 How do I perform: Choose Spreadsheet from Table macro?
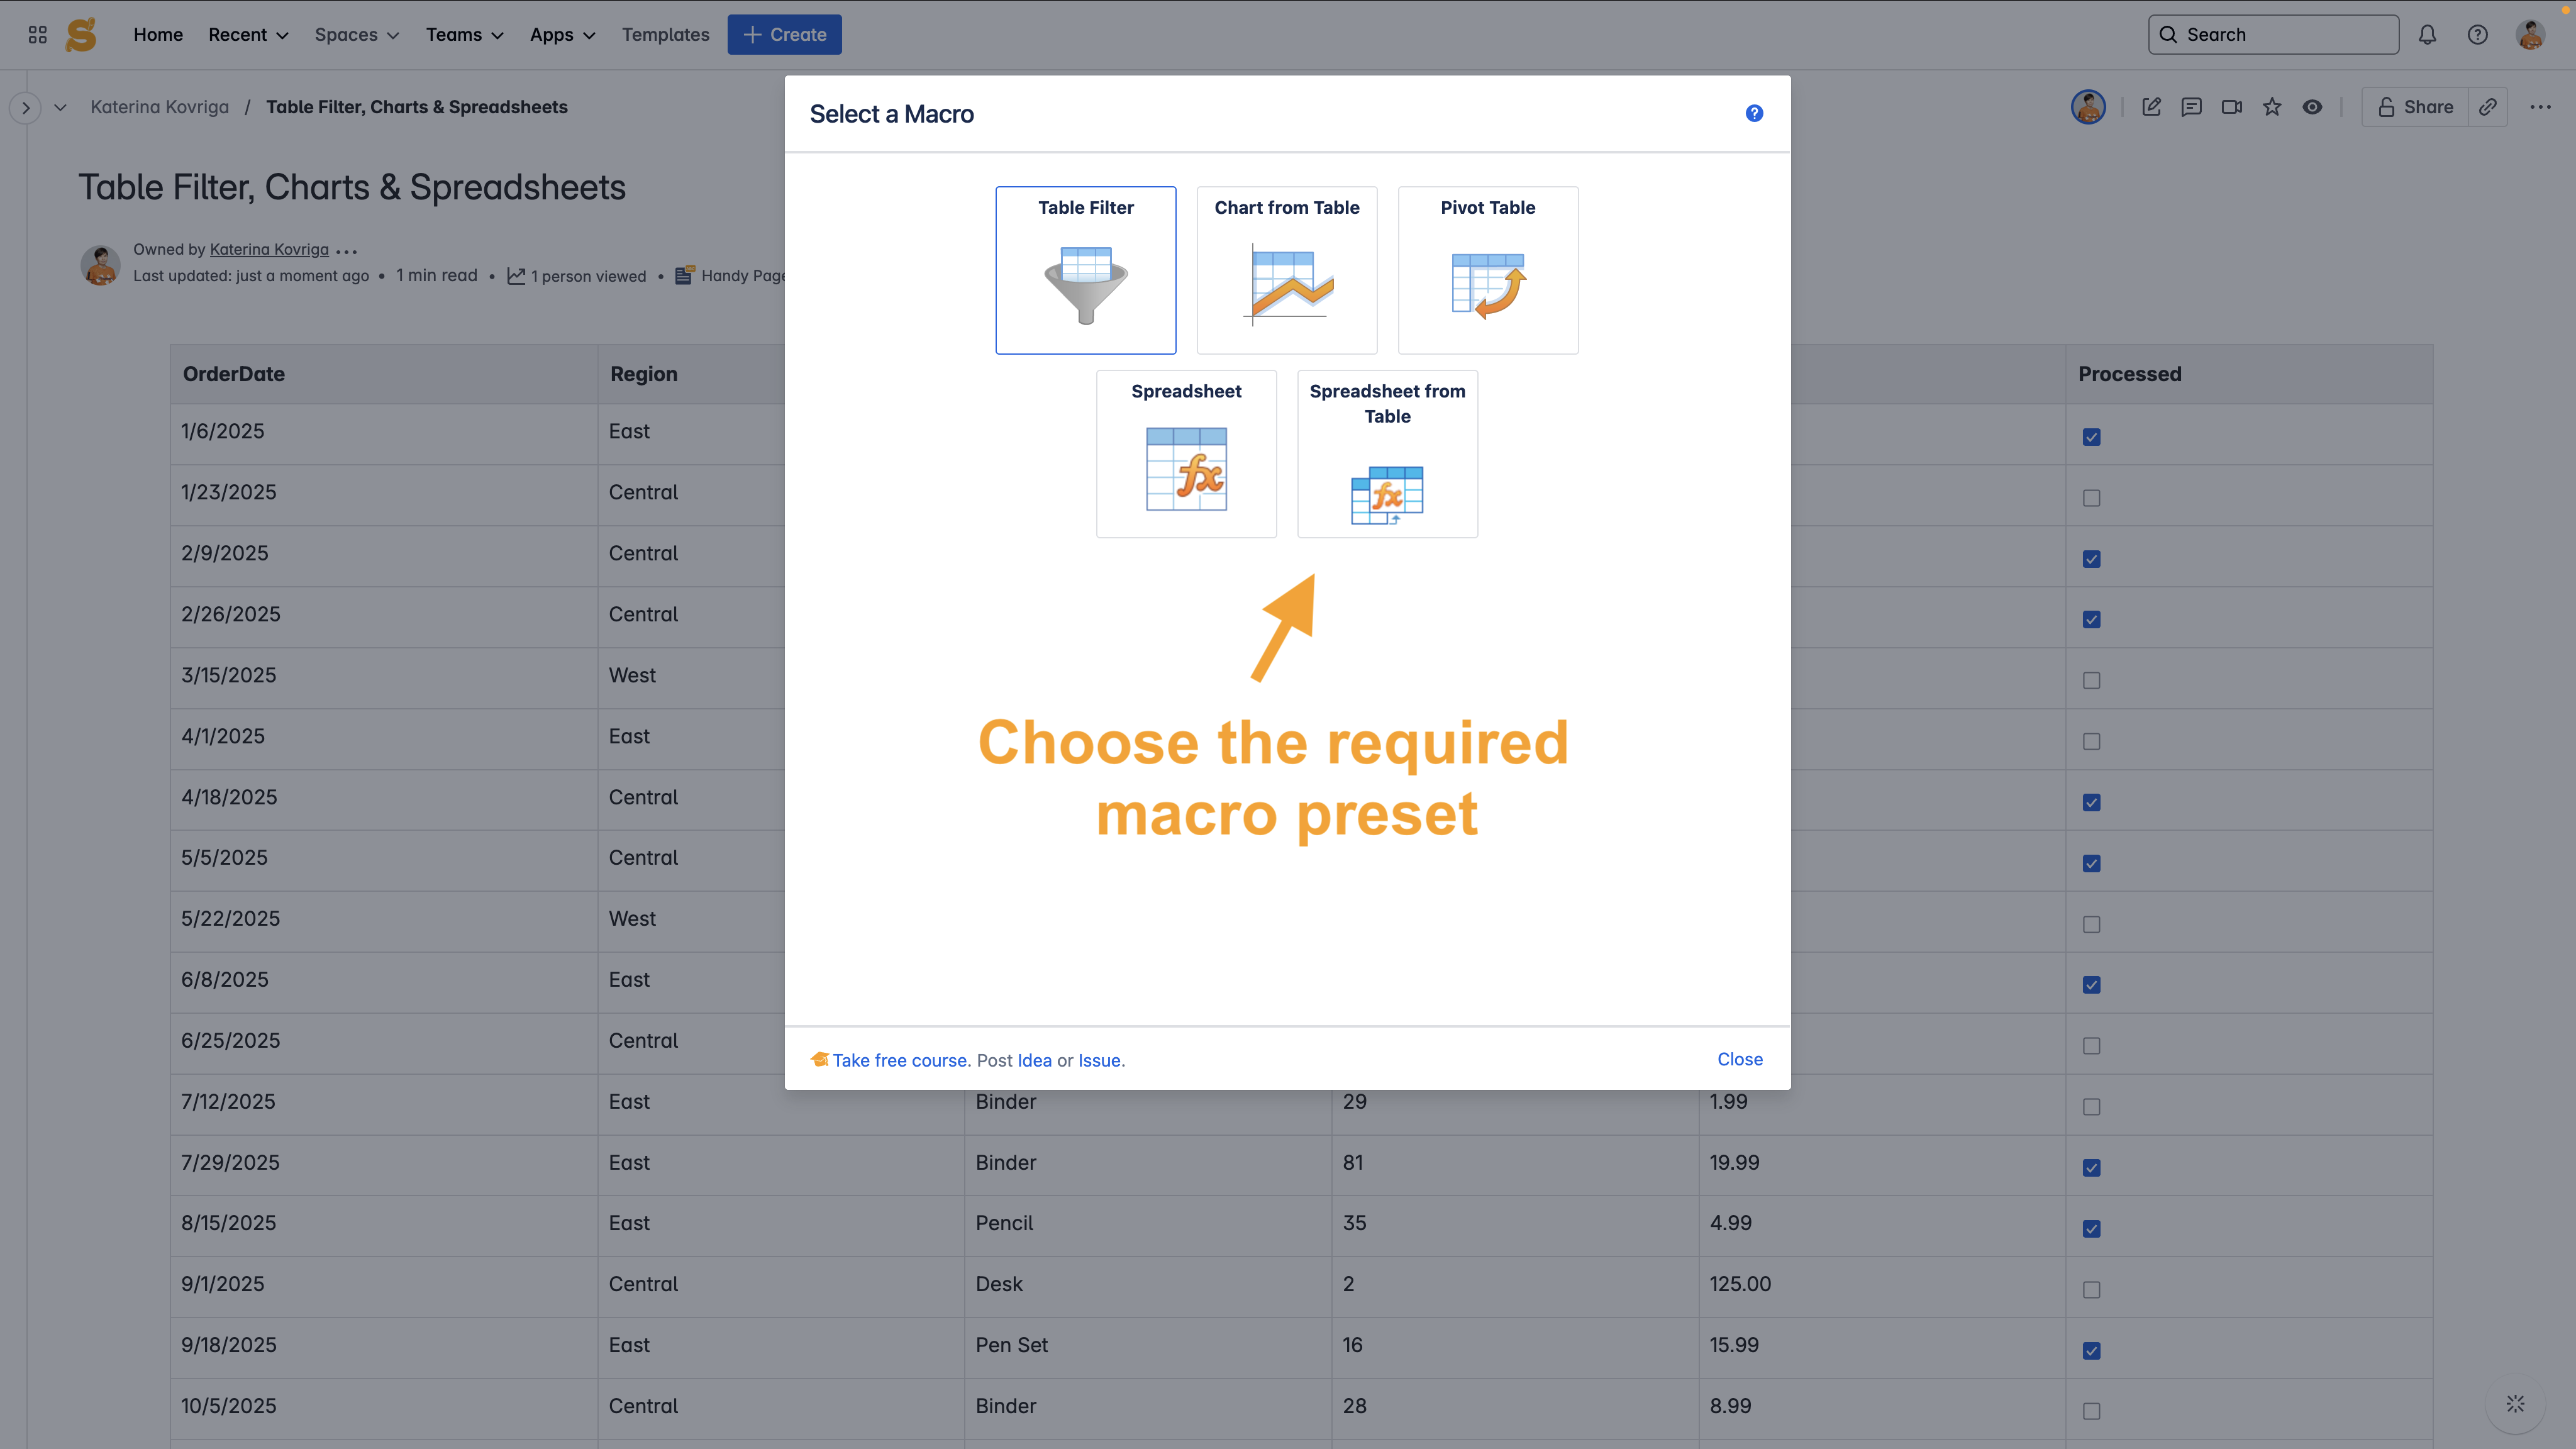[1387, 454]
